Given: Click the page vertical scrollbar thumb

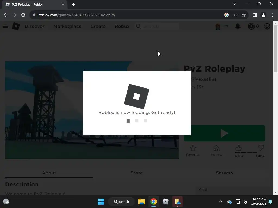Looking at the screenshot, I should tap(276, 49).
